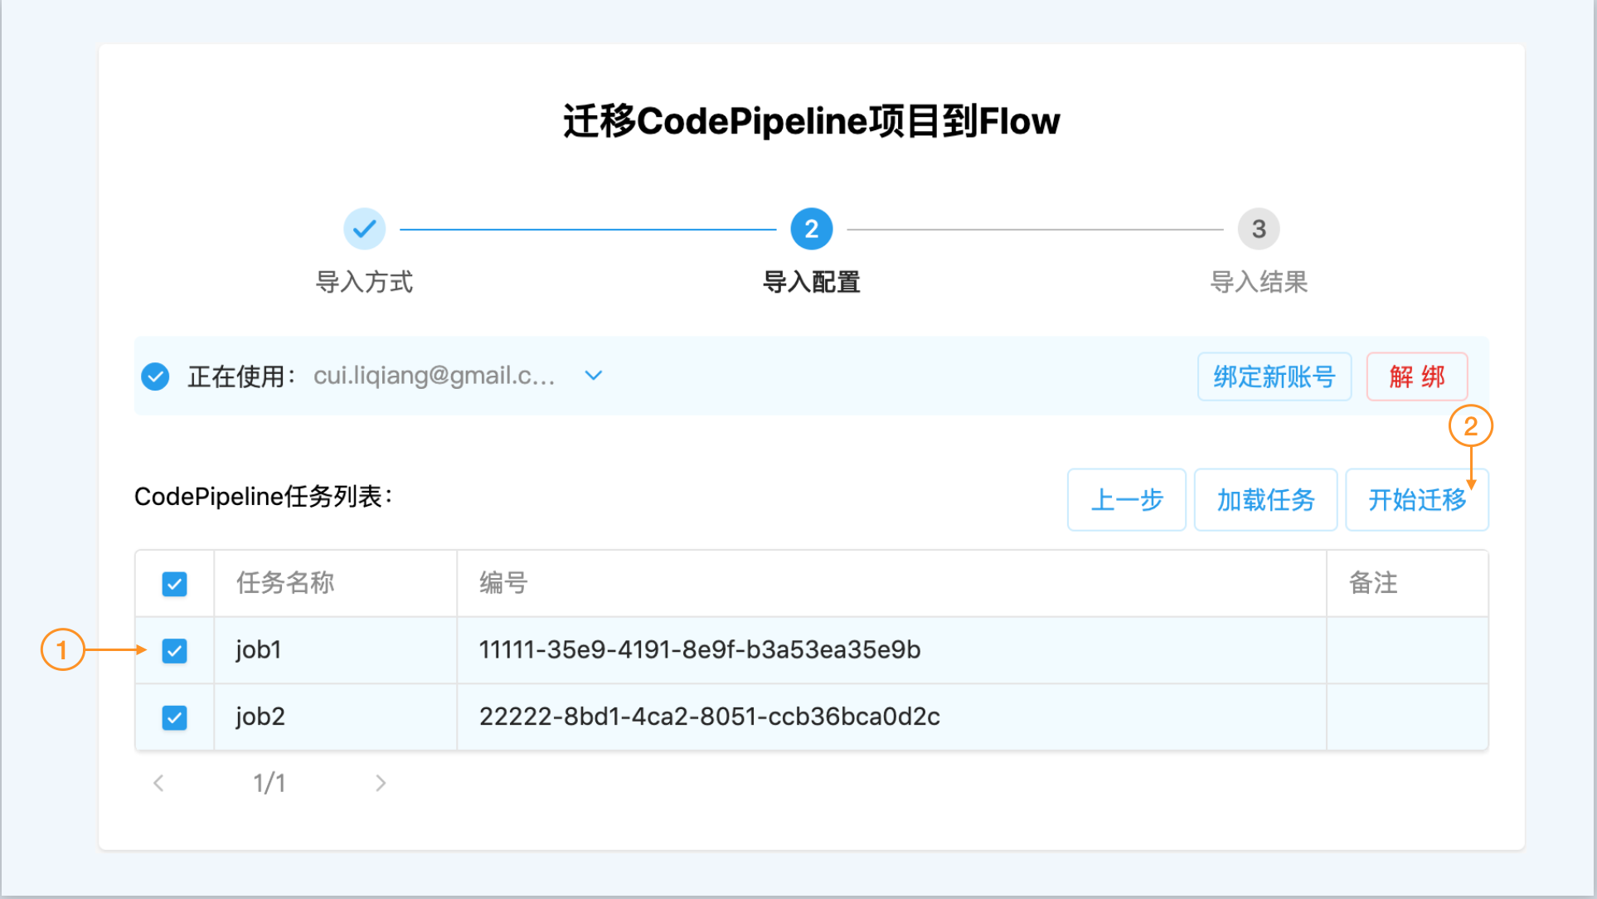Uncheck the job1 row checkbox
Image resolution: width=1597 pixels, height=899 pixels.
(x=174, y=651)
